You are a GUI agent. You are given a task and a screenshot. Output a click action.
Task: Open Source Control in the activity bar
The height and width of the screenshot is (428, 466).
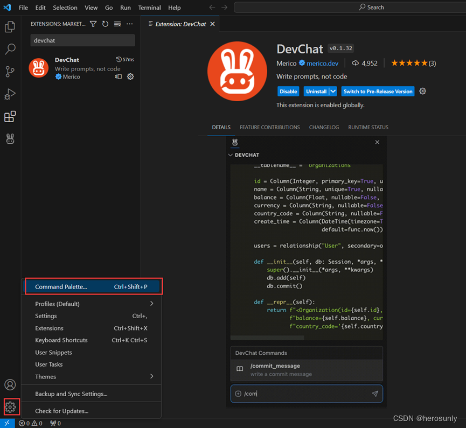click(10, 72)
